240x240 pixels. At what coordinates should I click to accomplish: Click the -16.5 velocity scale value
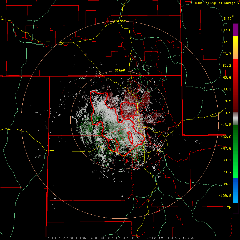226,125
